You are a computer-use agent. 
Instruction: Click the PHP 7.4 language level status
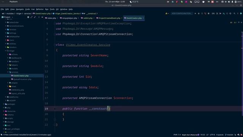pos(177,135)
